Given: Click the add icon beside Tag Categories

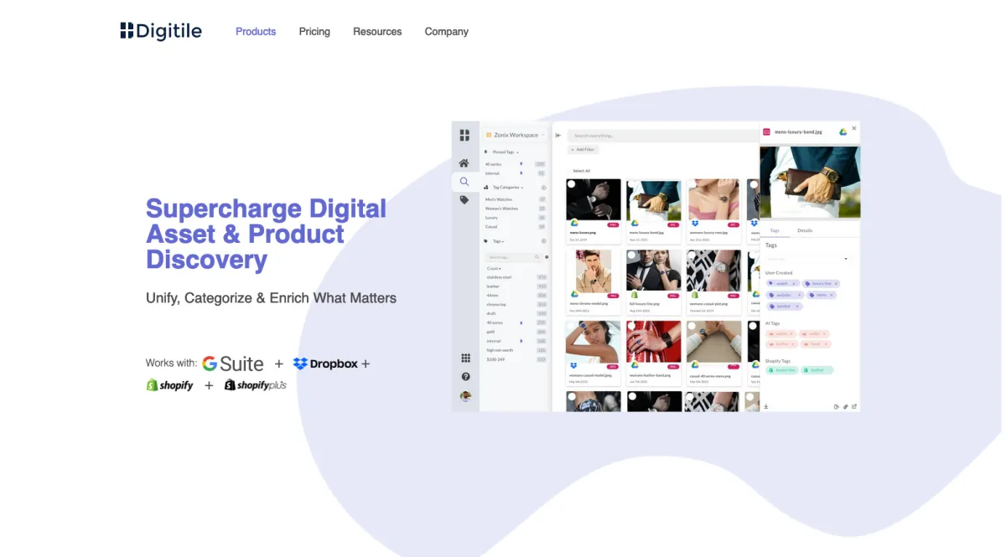Looking at the screenshot, I should click(543, 188).
